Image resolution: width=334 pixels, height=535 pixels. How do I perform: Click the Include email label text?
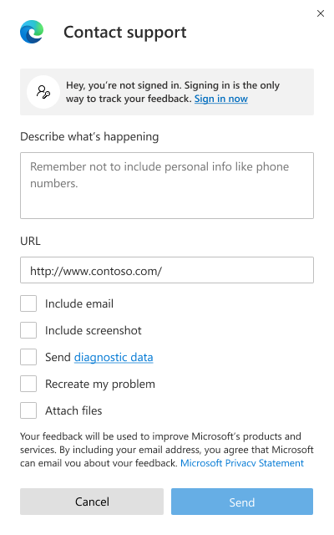point(79,303)
